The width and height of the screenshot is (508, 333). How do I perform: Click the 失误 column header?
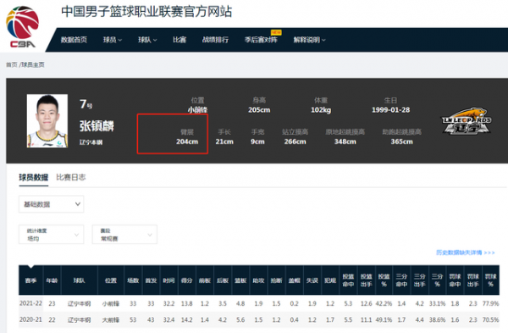(312, 280)
